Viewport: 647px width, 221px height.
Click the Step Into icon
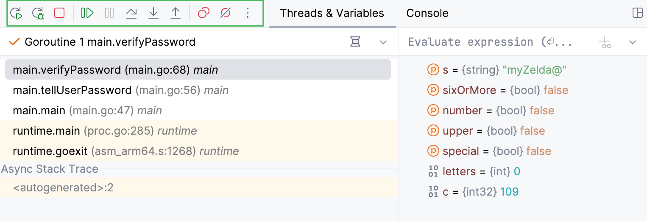click(x=153, y=13)
